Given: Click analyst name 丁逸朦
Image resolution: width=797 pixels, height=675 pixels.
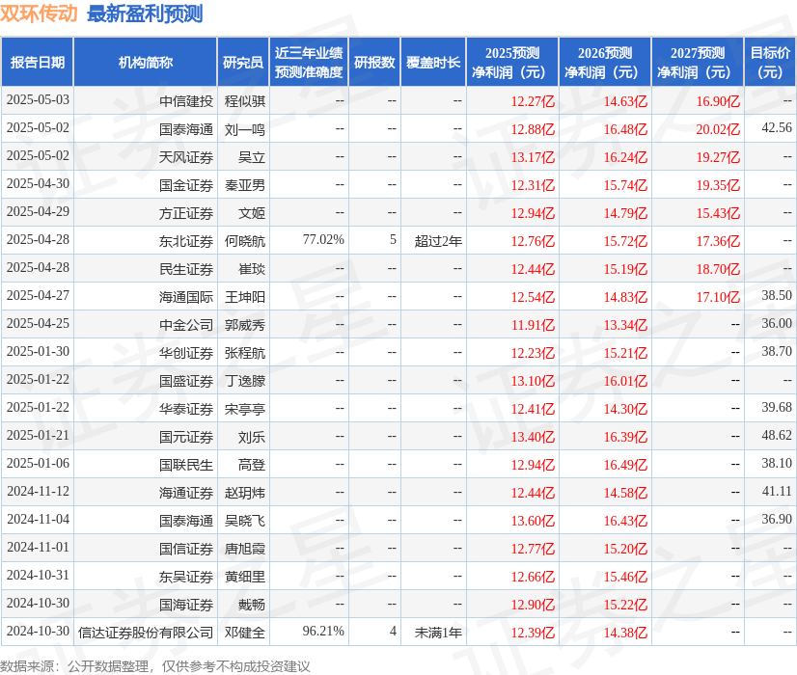Looking at the screenshot, I should (245, 381).
